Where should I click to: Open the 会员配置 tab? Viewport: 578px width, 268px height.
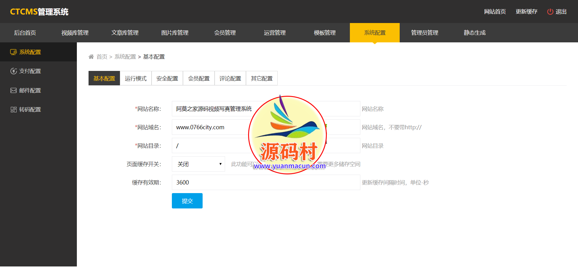click(199, 78)
